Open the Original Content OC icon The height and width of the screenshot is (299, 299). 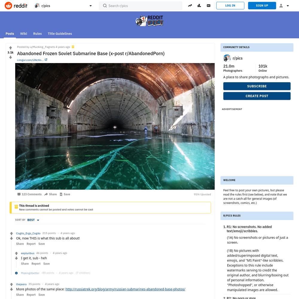coord(209,6)
